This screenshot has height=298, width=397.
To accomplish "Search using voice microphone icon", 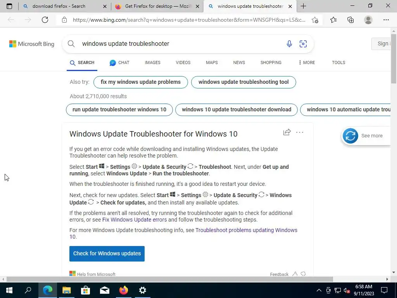I will [x=289, y=43].
